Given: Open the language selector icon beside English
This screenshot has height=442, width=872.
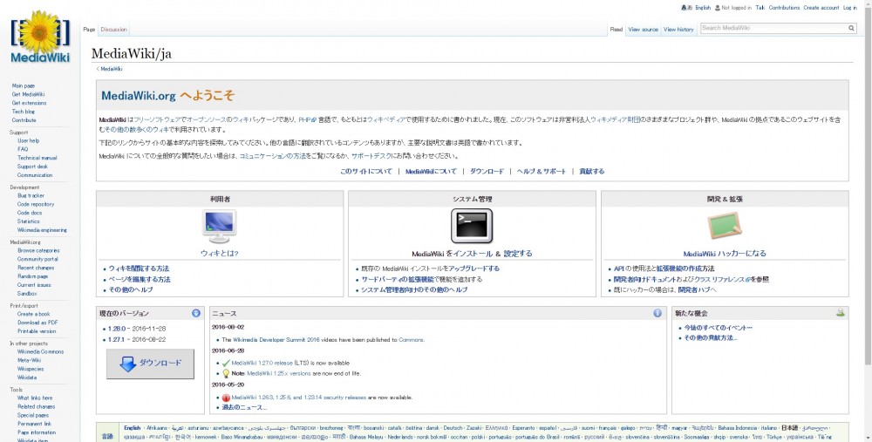Looking at the screenshot, I should [687, 8].
